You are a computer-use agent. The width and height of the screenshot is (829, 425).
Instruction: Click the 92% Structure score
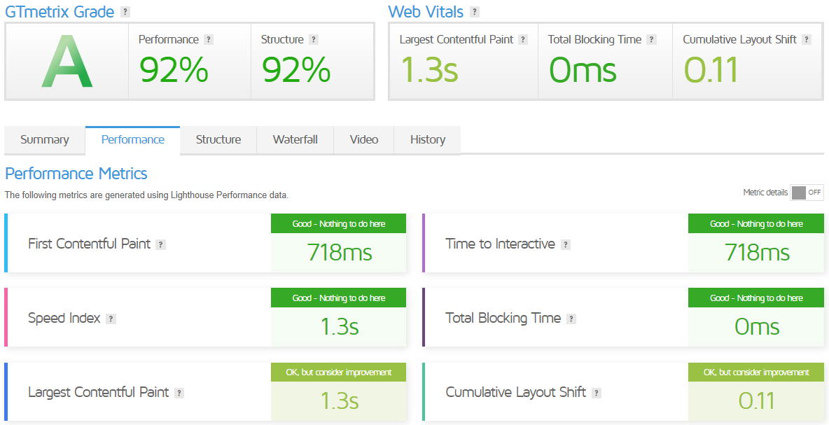[296, 70]
